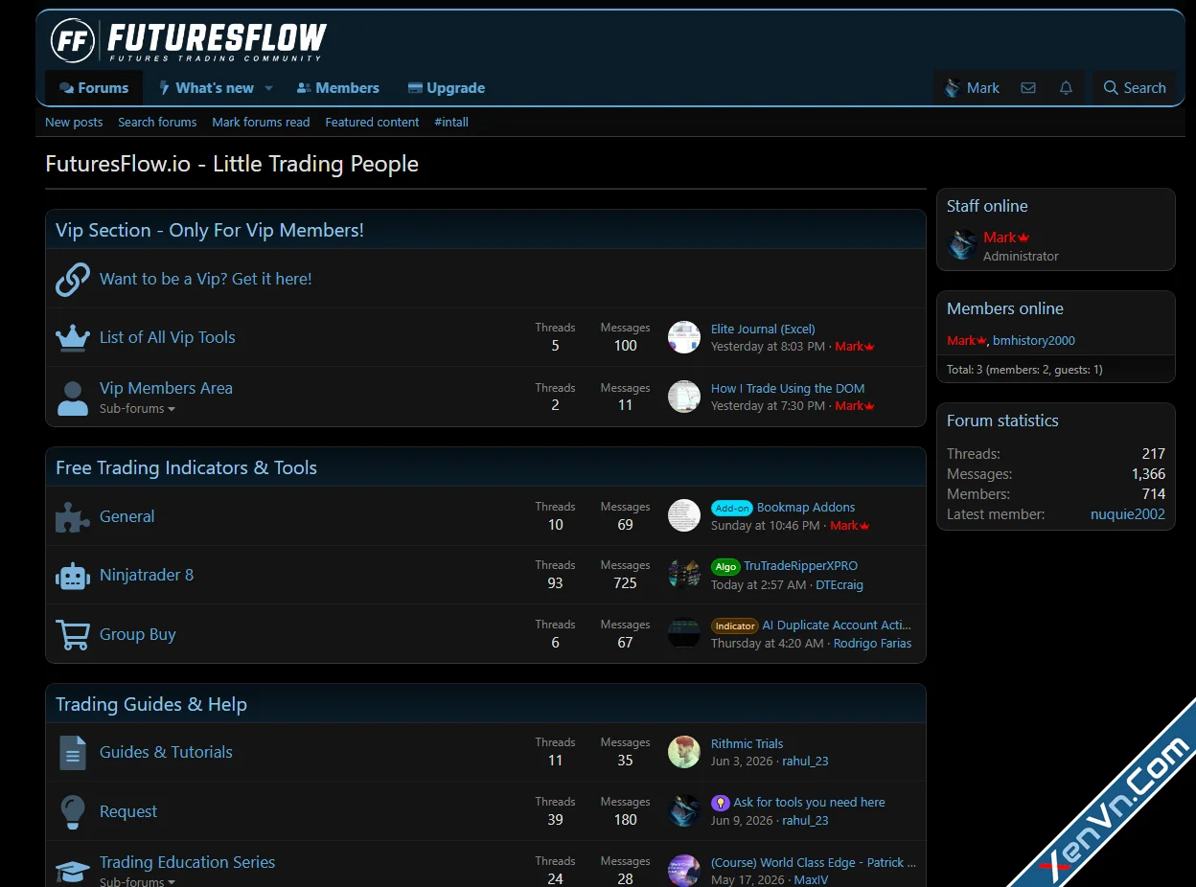Open Rithmic Trials thread
Image resolution: width=1196 pixels, height=887 pixels.
tap(747, 743)
